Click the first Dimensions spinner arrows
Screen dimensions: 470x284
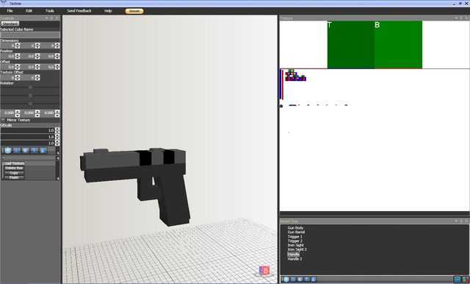[18, 46]
